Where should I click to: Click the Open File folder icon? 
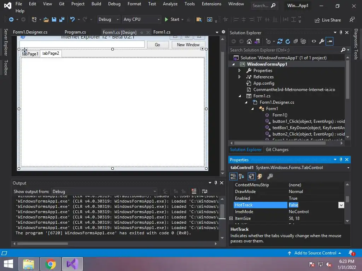coord(46,20)
